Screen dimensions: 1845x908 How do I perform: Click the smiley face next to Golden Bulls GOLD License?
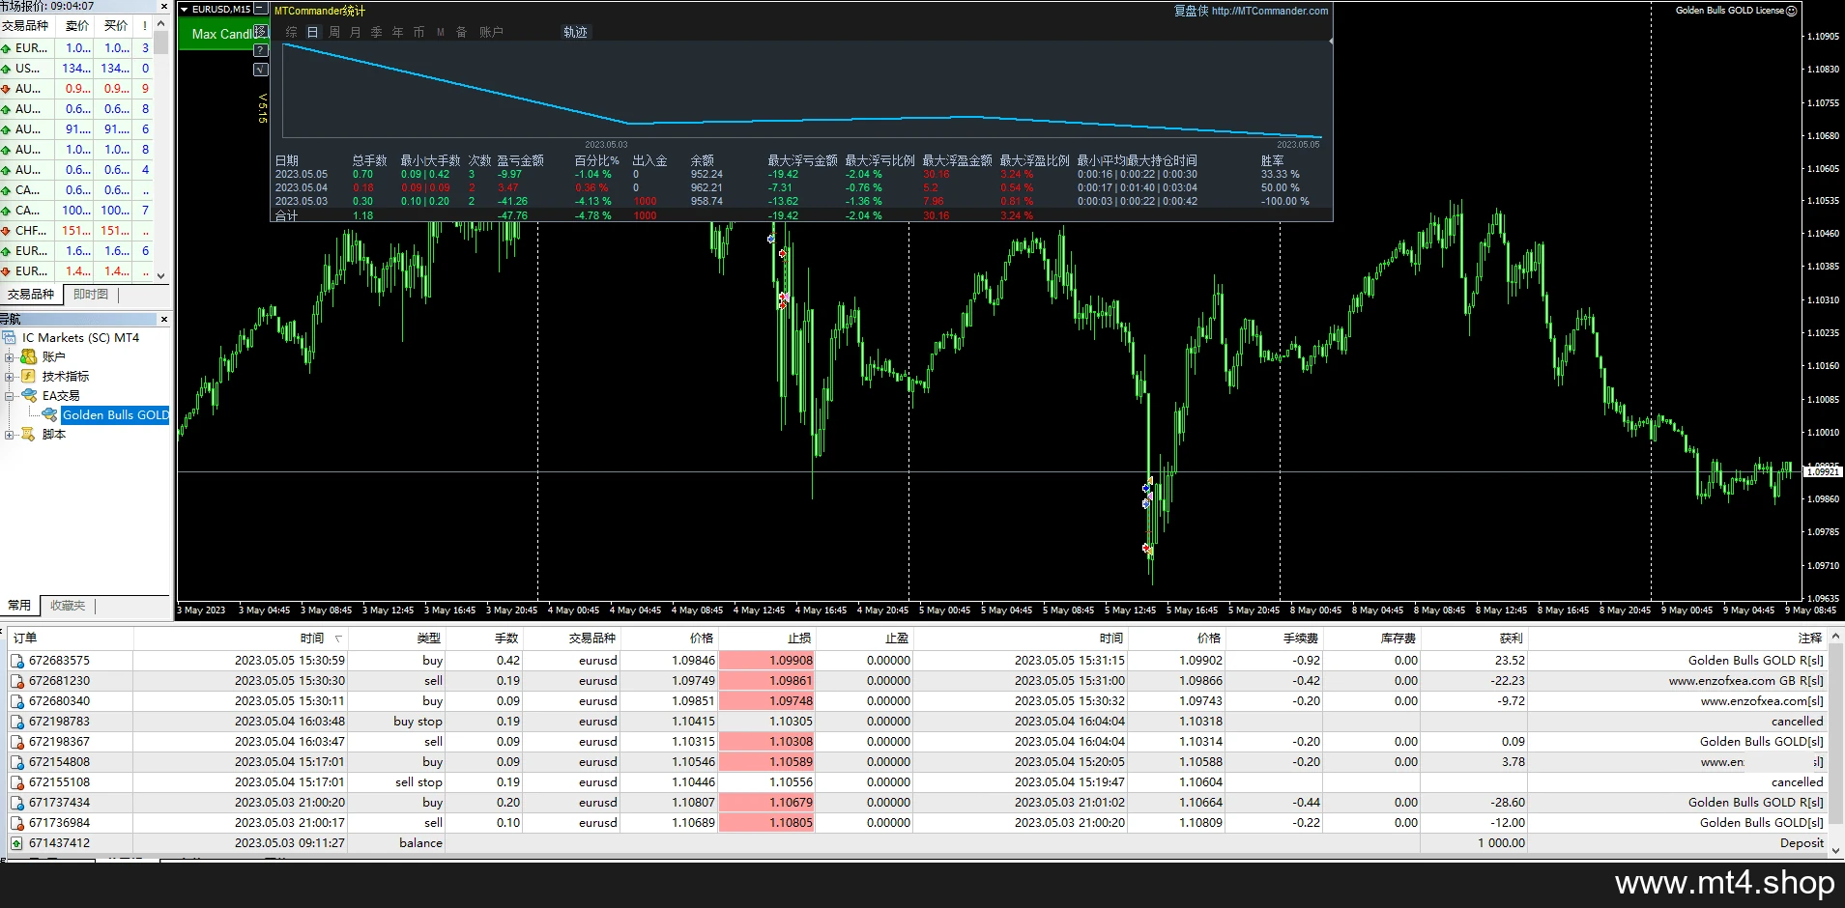pos(1792,11)
